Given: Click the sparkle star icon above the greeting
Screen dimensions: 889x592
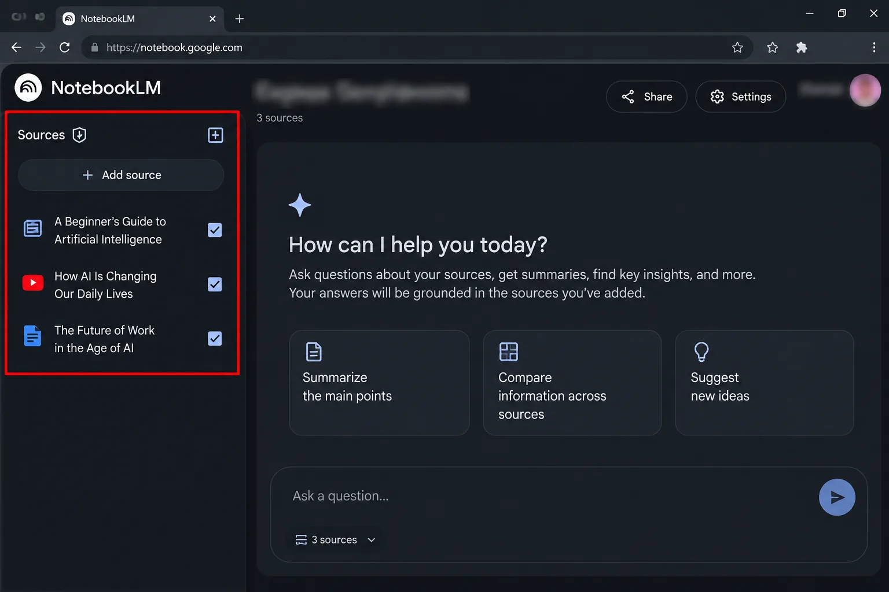Looking at the screenshot, I should (x=300, y=205).
